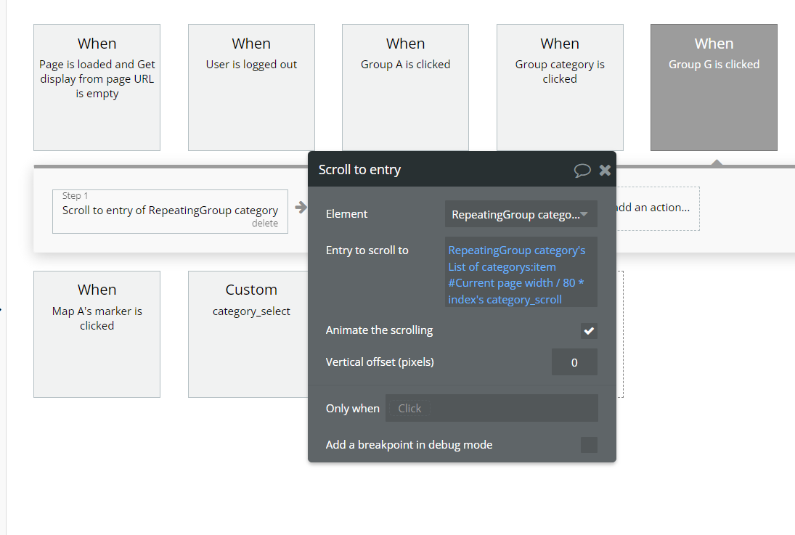The height and width of the screenshot is (535, 795).
Task: Click the Scroll to entry dialog title bar
Action: coord(436,170)
